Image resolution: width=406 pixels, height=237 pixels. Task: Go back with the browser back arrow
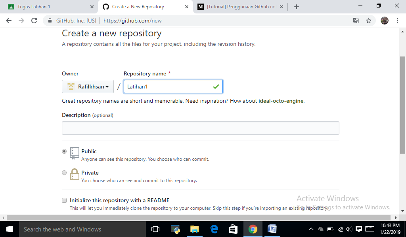click(x=9, y=21)
